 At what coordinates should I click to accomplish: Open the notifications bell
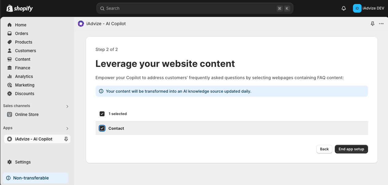click(344, 9)
